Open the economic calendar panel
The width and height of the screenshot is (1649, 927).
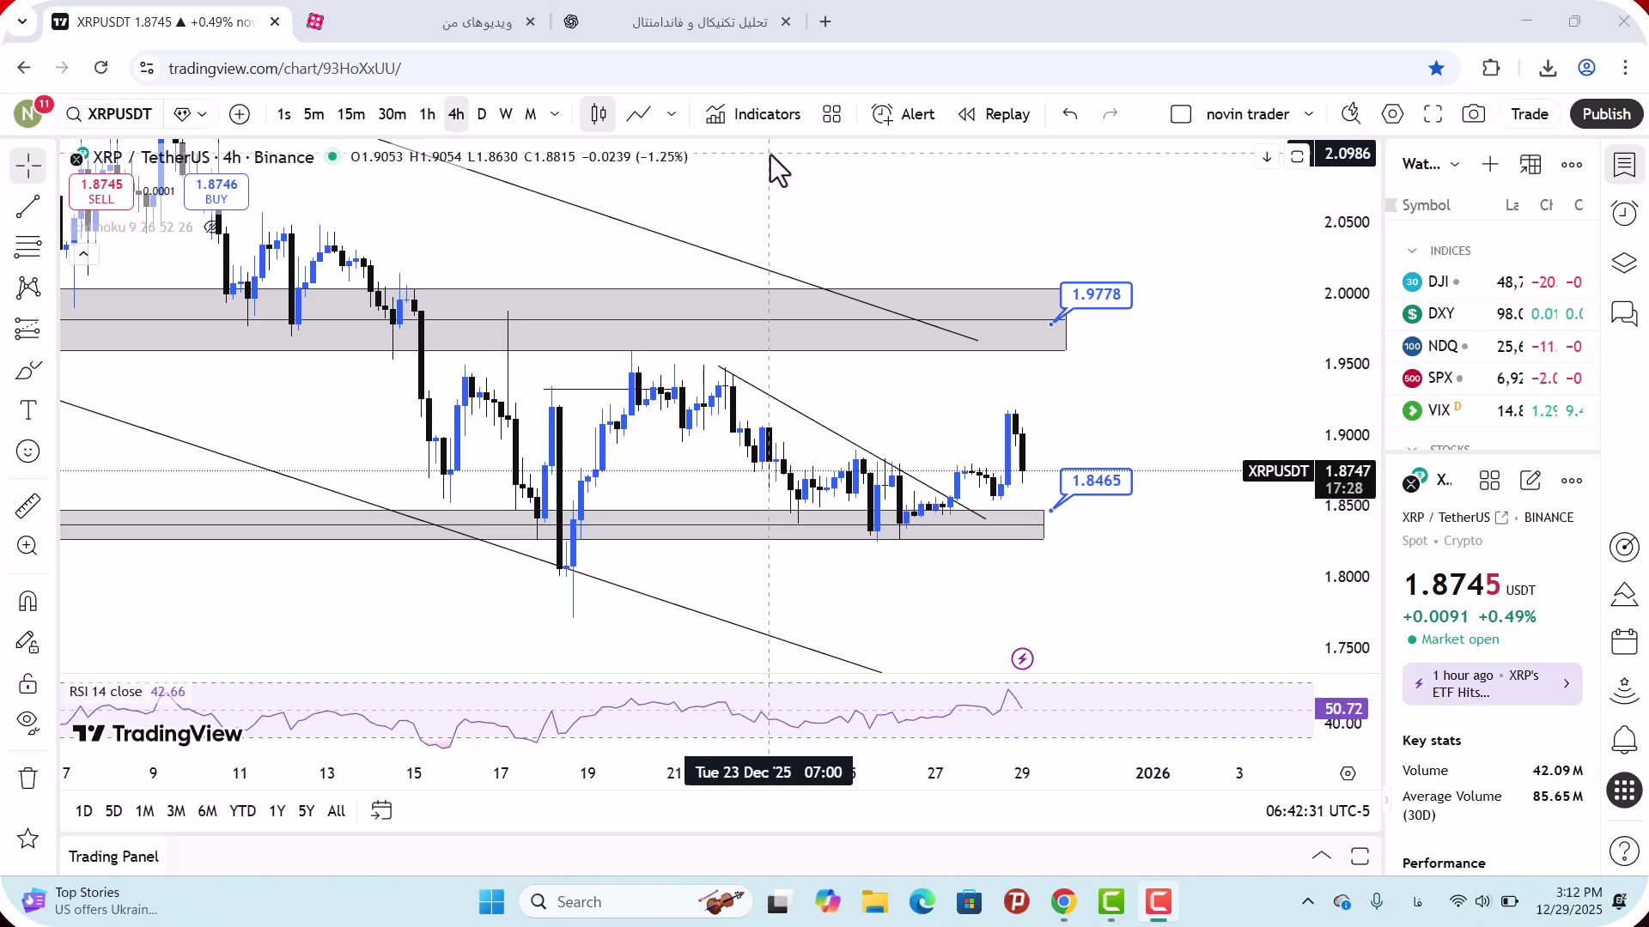point(1624,641)
